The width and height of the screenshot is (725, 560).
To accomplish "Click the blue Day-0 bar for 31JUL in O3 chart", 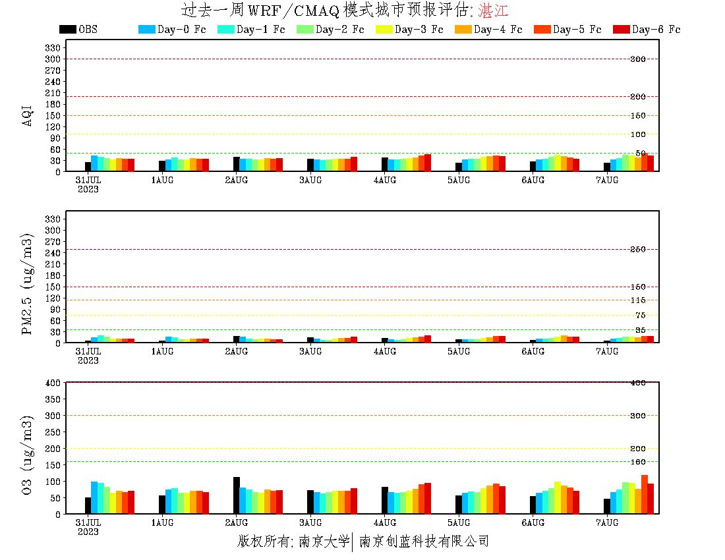I will tap(94, 497).
